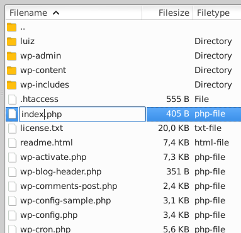Click the 351 B filesize of wp-blog-header.php
241x233 pixels.
[177, 171]
